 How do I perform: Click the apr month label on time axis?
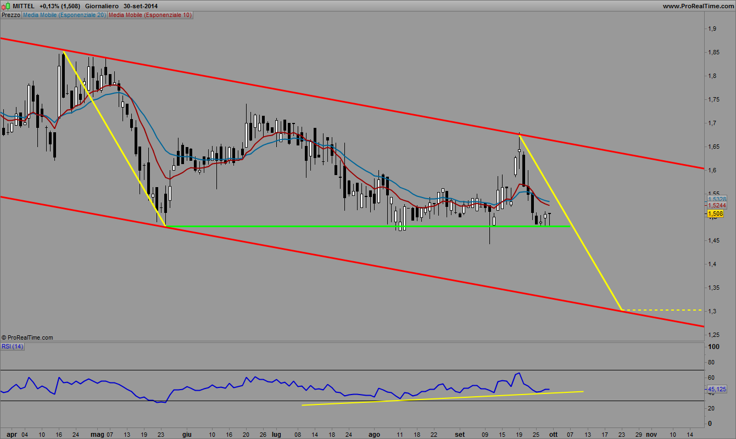pyautogui.click(x=11, y=434)
